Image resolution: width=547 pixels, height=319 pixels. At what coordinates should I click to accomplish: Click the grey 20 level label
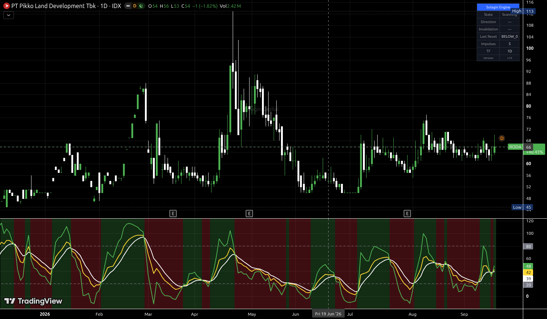528,285
